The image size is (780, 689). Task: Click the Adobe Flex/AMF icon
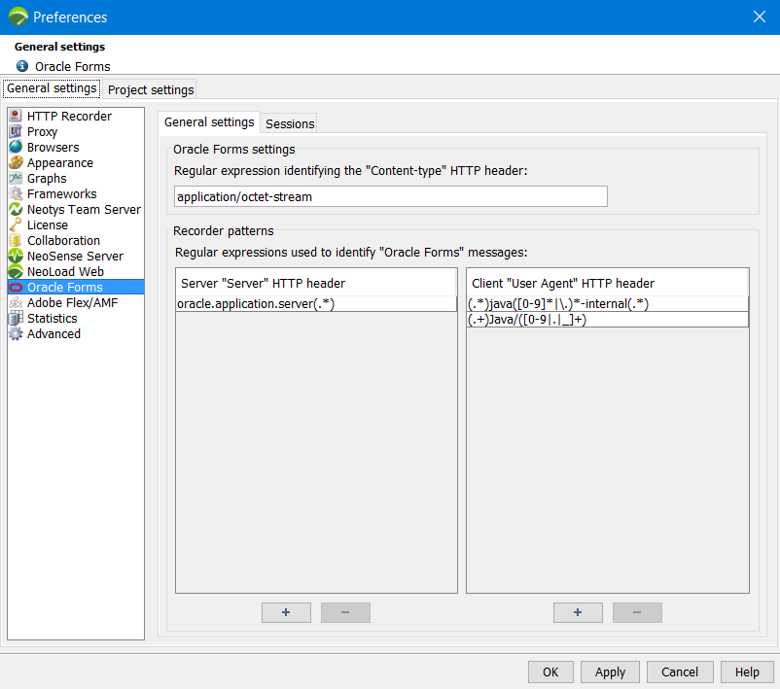[x=16, y=303]
